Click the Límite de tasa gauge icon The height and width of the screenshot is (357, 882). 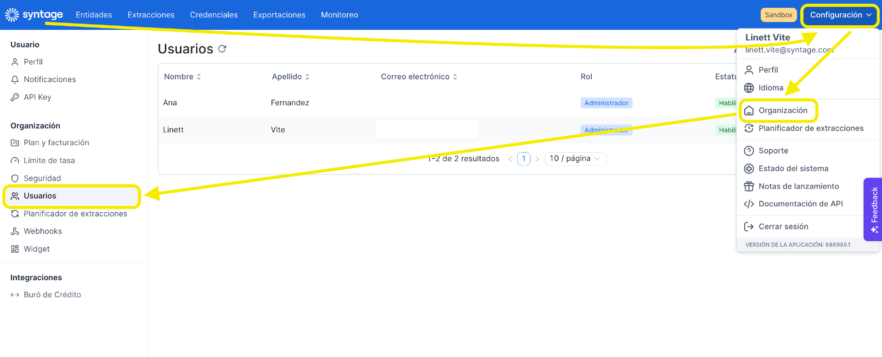(15, 160)
